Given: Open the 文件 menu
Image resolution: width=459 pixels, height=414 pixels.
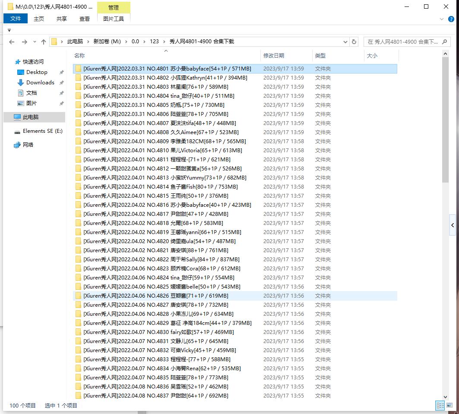Looking at the screenshot, I should [16, 19].
